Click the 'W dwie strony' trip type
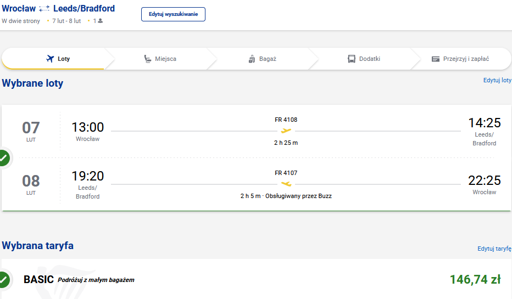The image size is (512, 299). click(21, 21)
